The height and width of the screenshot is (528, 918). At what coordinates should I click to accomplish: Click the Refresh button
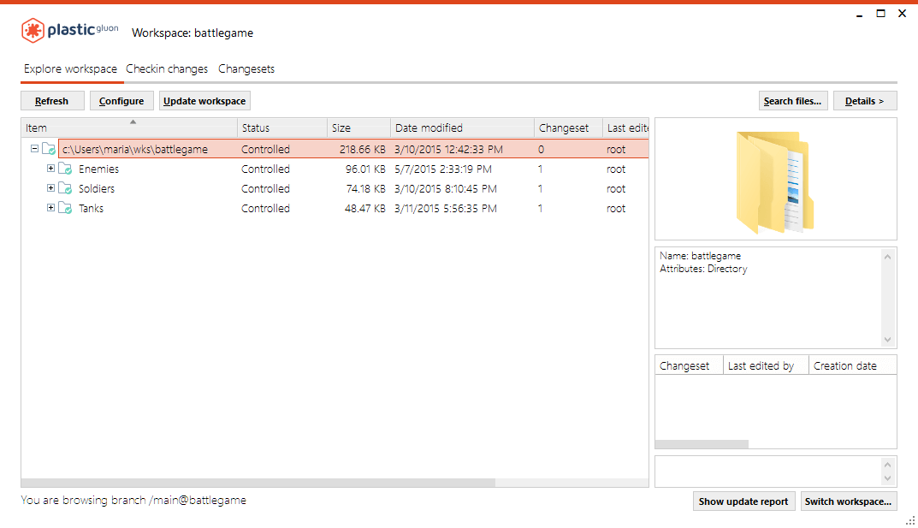pyautogui.click(x=52, y=101)
